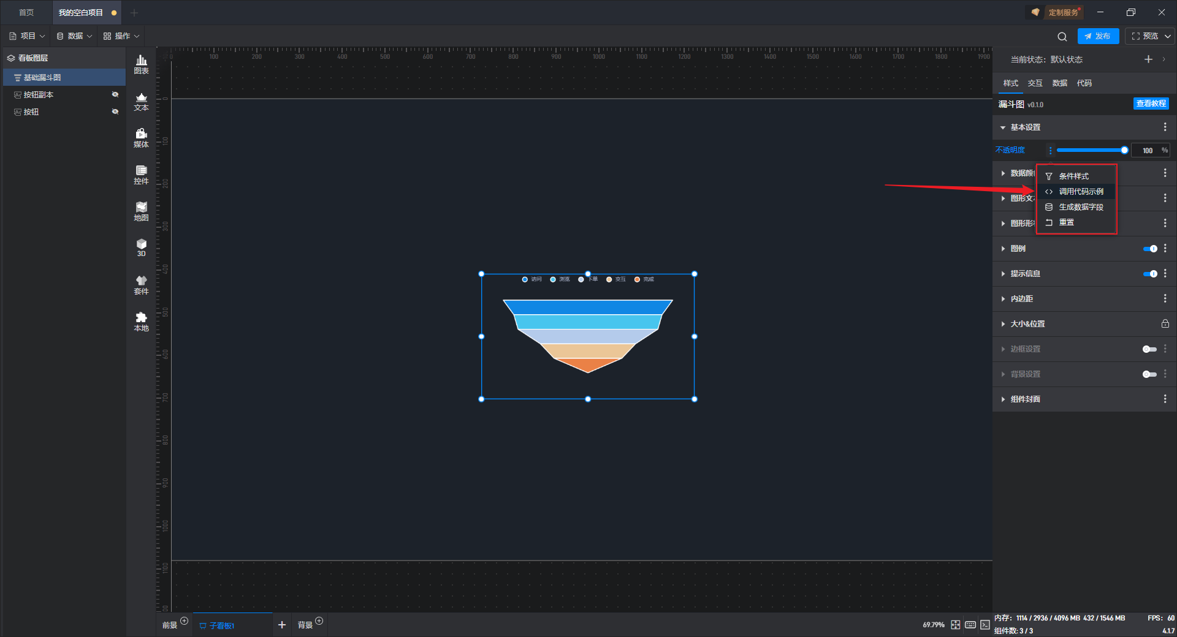The width and height of the screenshot is (1177, 637).
Task: Switch to the 交互 interaction tab
Action: pyautogui.click(x=1035, y=83)
